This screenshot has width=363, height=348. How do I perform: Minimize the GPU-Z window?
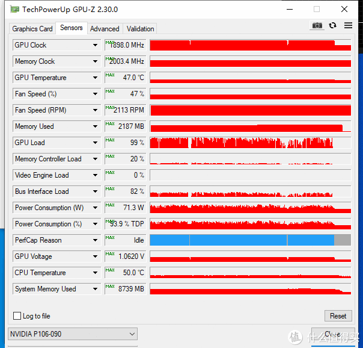[290, 9]
